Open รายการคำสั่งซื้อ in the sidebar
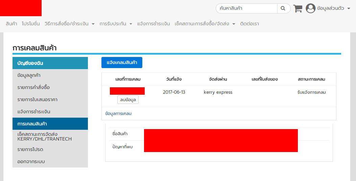Viewport: 356px width, 181px height. click(50, 87)
